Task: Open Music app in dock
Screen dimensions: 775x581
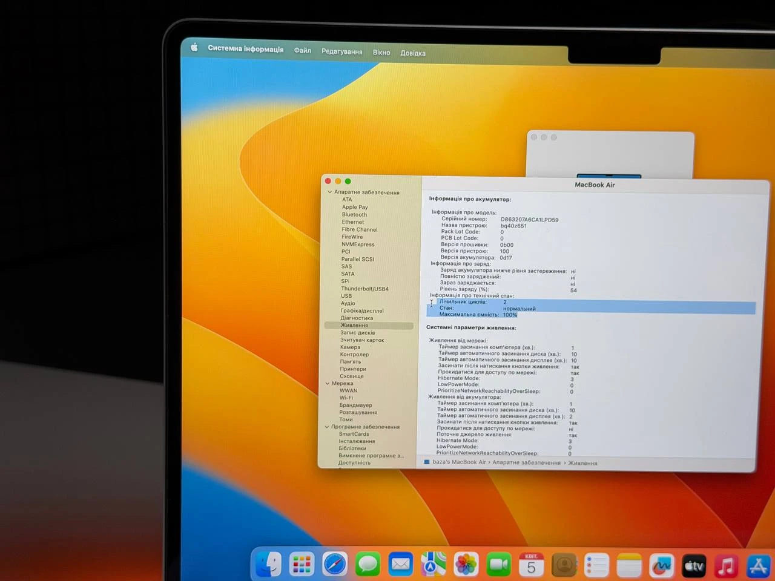Action: point(727,566)
